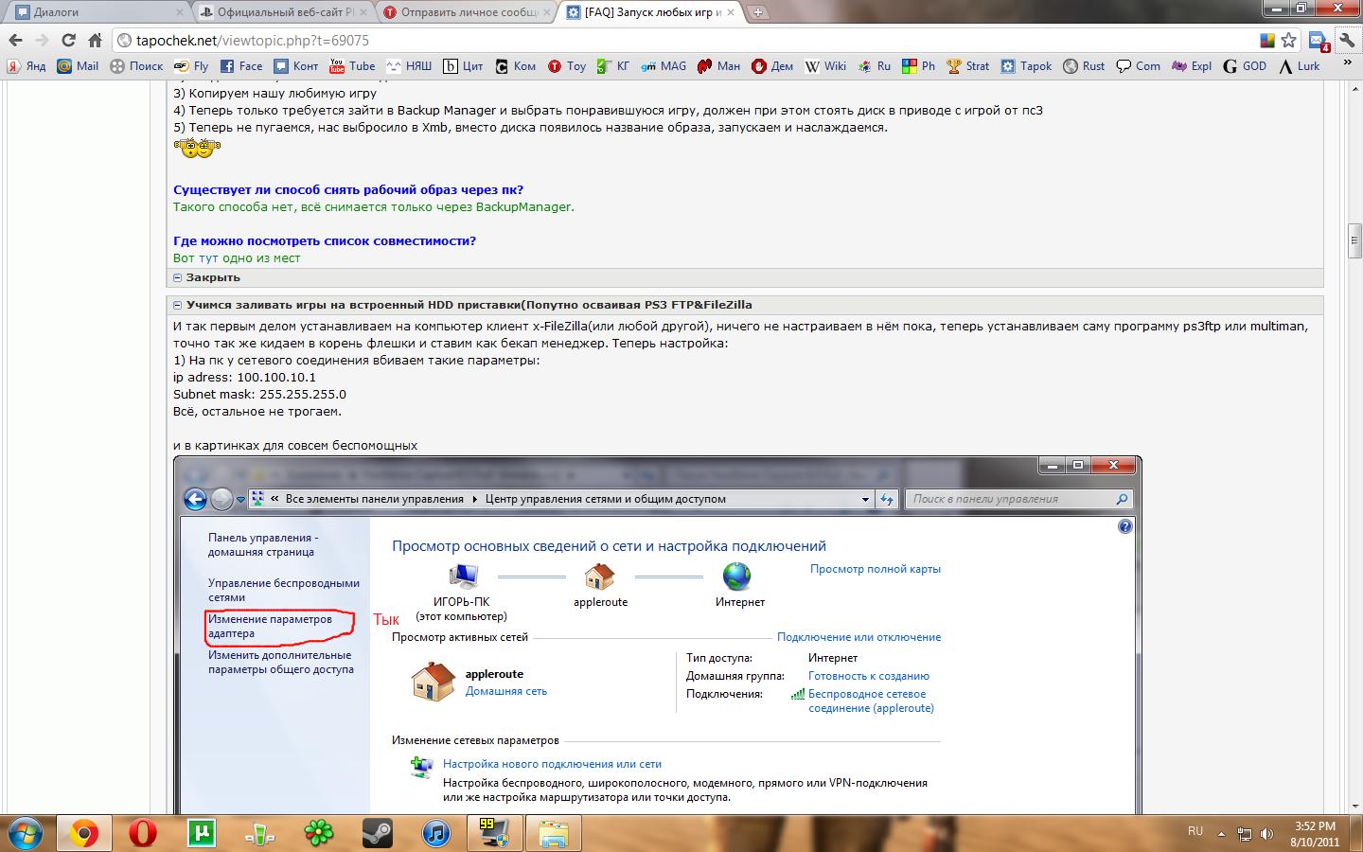Image resolution: width=1363 pixels, height=852 pixels.
Task: Open the Mail bookmark
Action: 78,66
